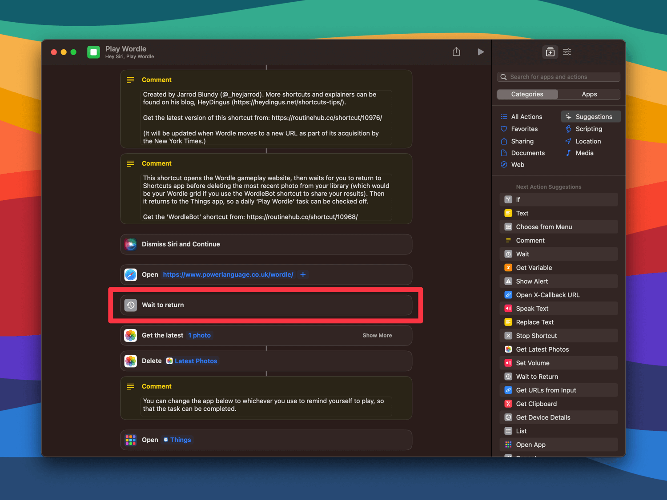Add Get Variable action

[x=559, y=268]
